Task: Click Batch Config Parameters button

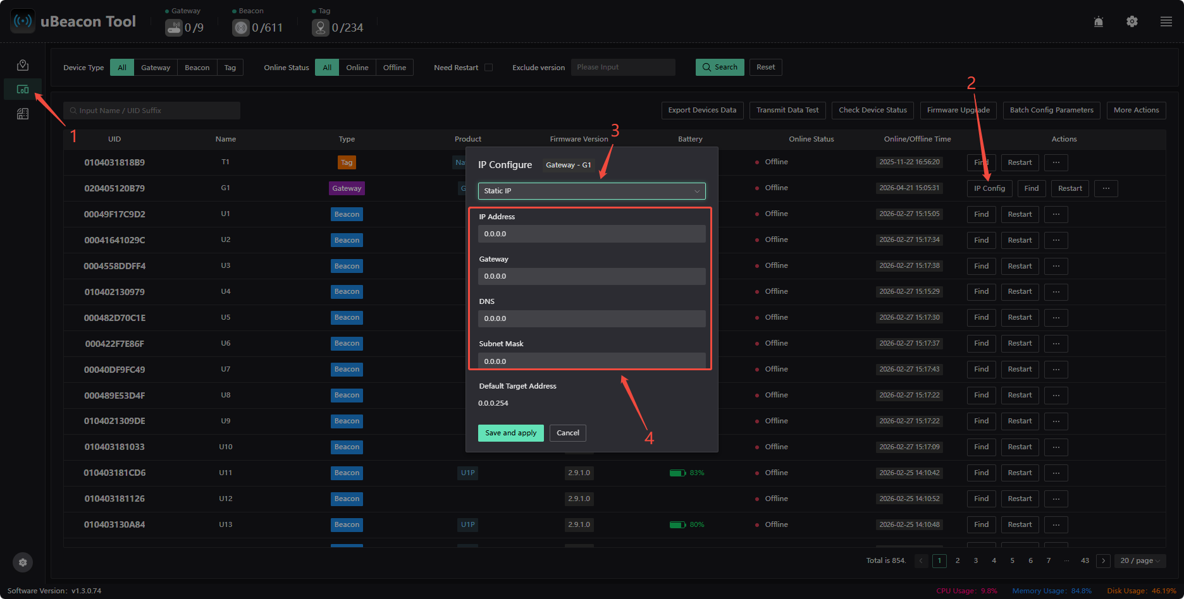Action: click(1052, 110)
